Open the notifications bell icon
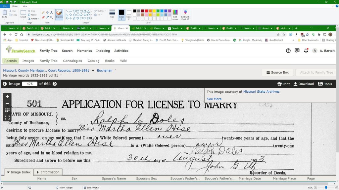This screenshot has width=339, height=190. coord(306,51)
